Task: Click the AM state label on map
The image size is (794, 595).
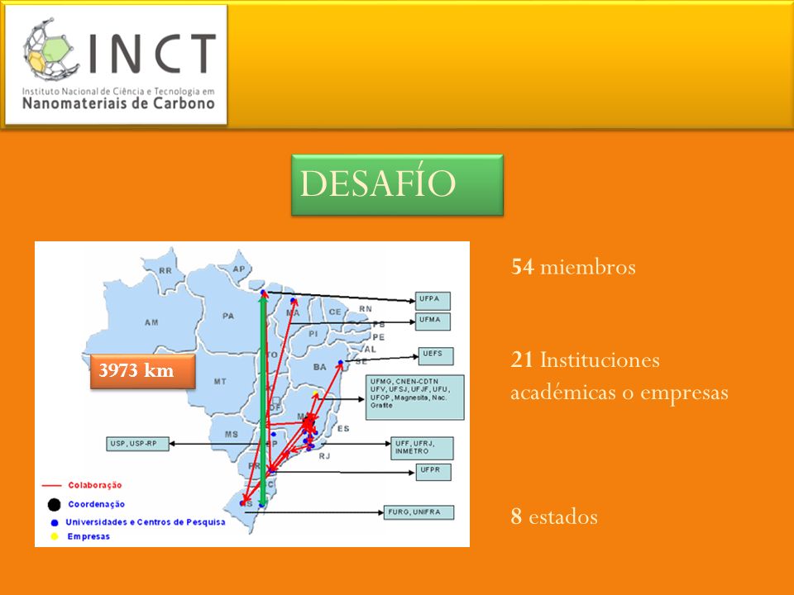Action: click(x=151, y=322)
